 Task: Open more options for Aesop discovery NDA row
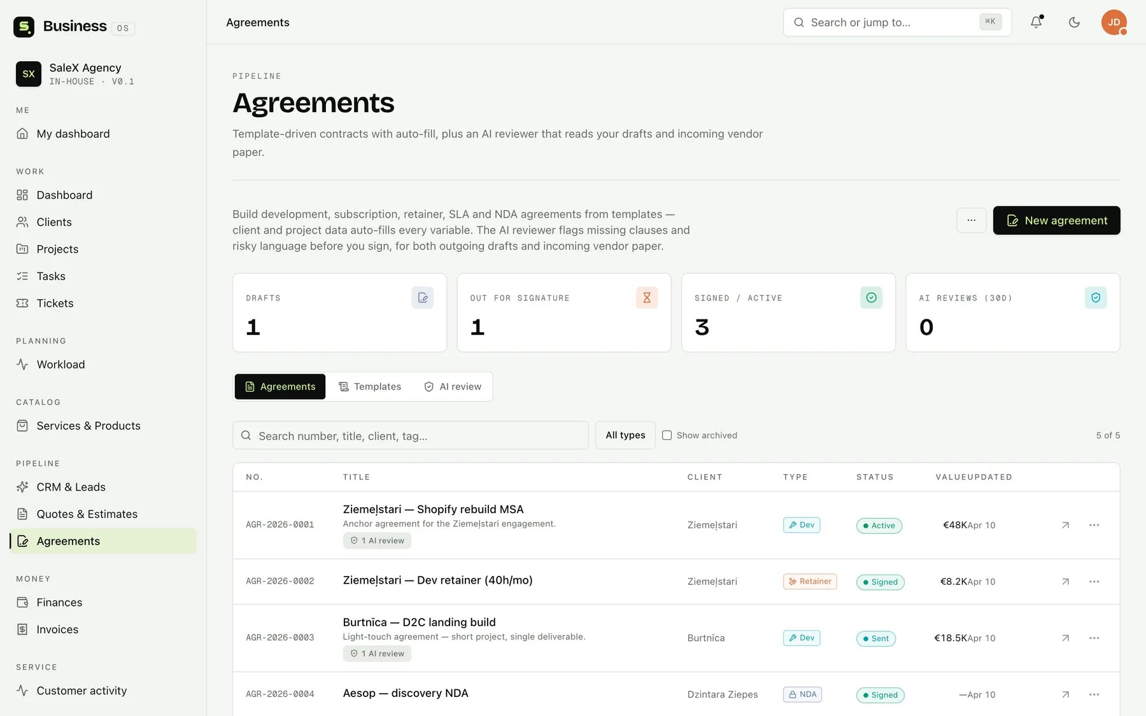[1094, 694]
